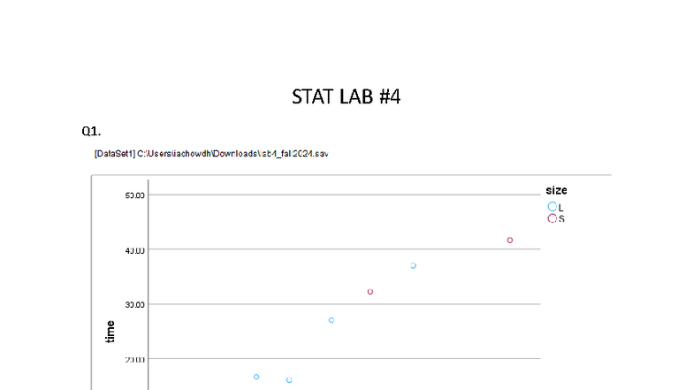693x390 pixels.
Task: Select the 'time' y-axis title
Action: pyautogui.click(x=110, y=331)
